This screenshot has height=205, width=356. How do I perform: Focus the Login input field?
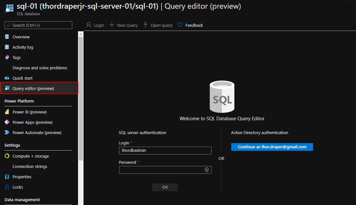165,150
